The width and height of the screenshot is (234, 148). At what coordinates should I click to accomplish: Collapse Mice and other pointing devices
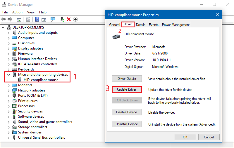[x=9, y=75]
